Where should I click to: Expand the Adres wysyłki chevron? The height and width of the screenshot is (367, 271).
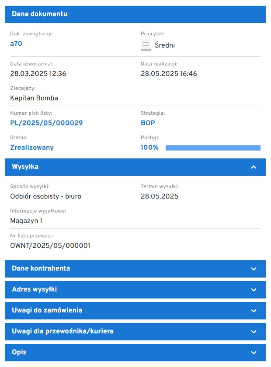(x=254, y=289)
